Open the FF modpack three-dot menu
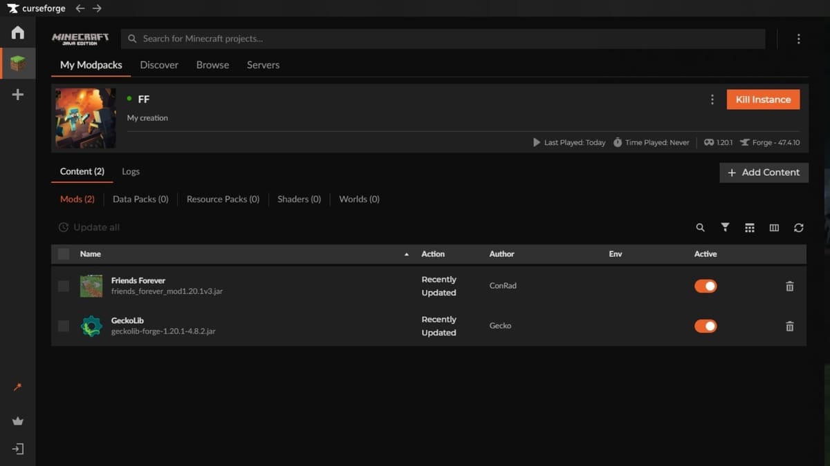This screenshot has width=830, height=466. click(x=712, y=99)
